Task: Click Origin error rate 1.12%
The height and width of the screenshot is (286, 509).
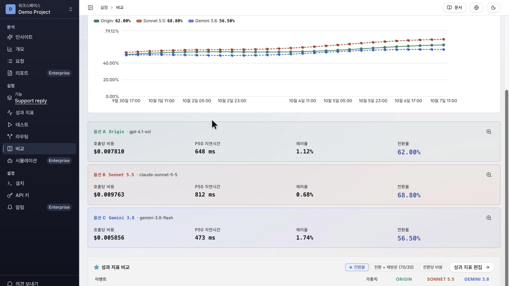Action: (x=305, y=151)
